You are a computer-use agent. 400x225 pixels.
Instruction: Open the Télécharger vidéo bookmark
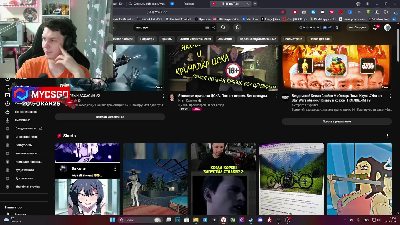tap(227, 19)
